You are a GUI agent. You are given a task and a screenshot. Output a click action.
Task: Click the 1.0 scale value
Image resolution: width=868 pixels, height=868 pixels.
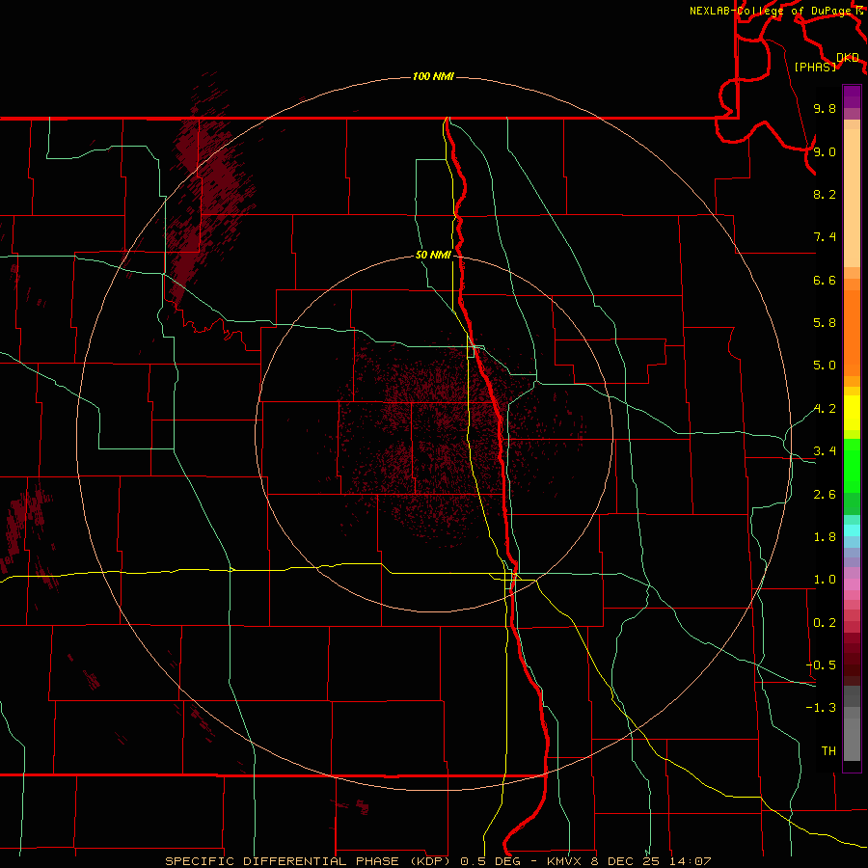(825, 580)
